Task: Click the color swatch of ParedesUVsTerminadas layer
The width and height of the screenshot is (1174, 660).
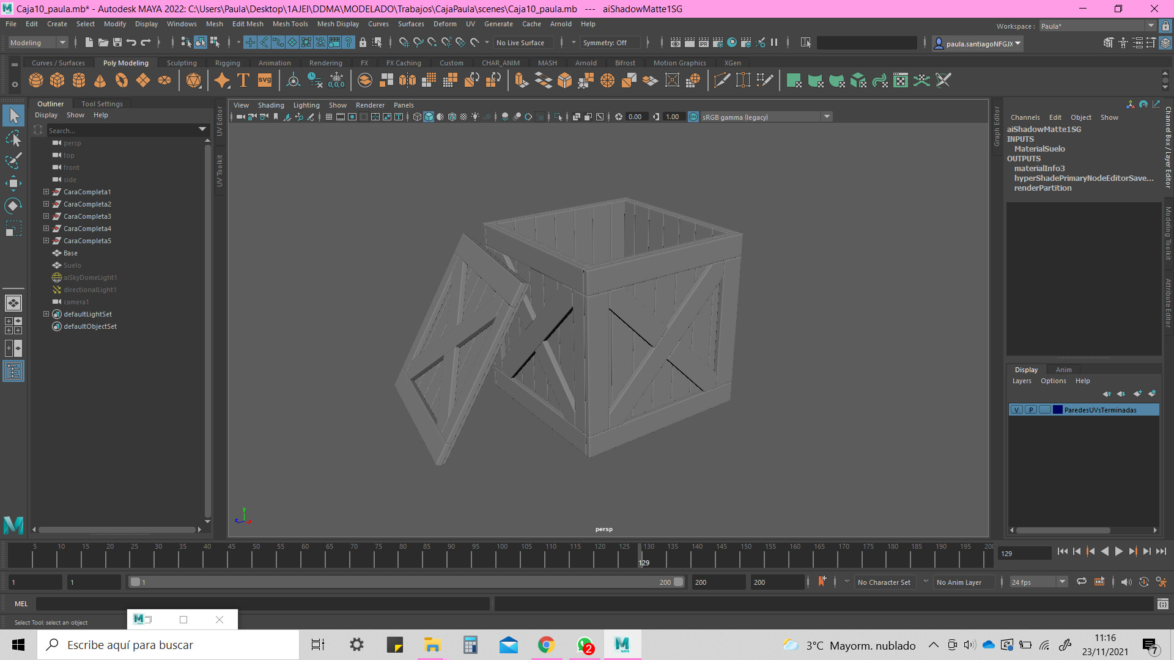Action: coord(1057,409)
